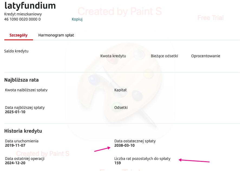The height and width of the screenshot is (171, 240).
Task: Switch to Harmonogram spłat tab
Action: 56,35
